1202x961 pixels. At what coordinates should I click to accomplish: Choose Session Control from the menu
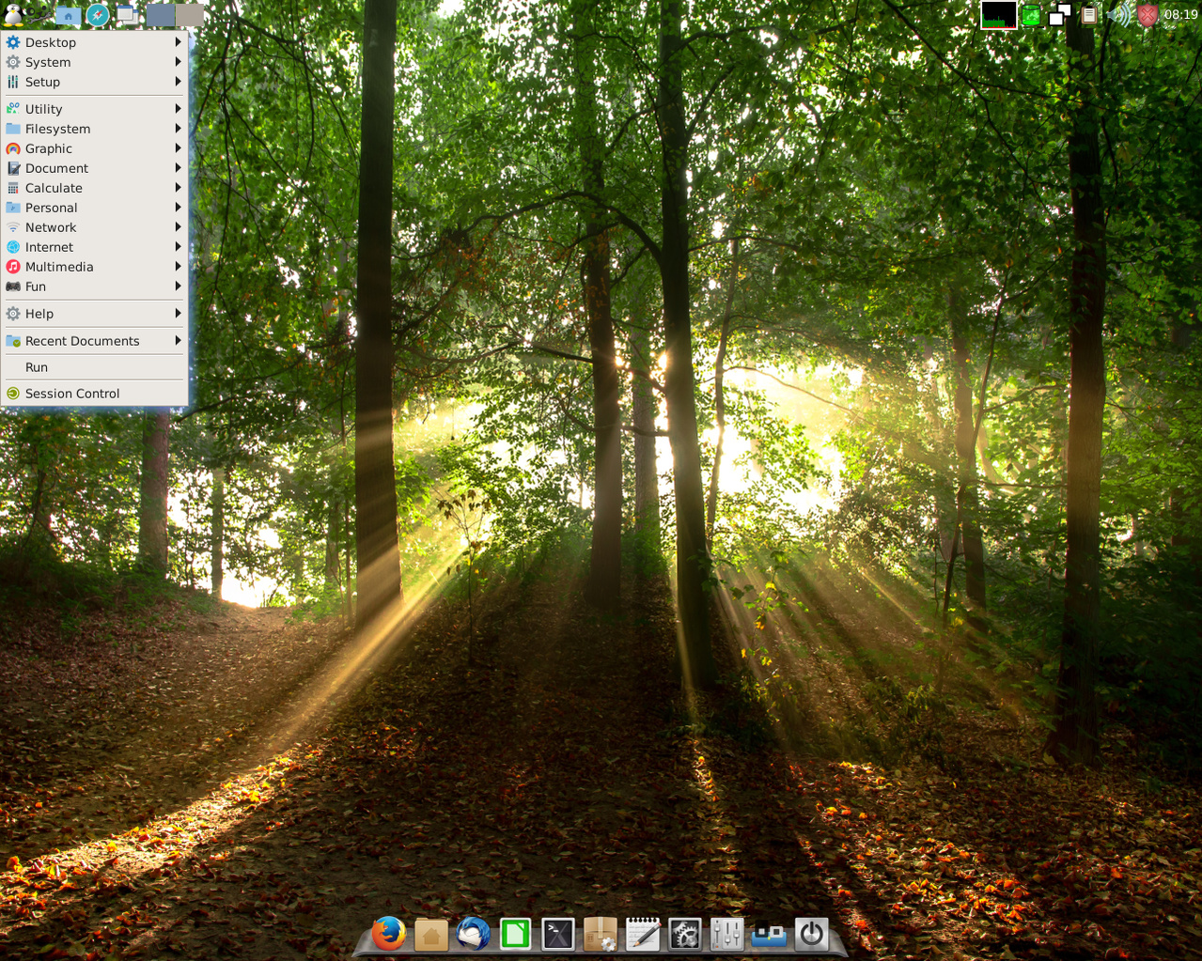pyautogui.click(x=94, y=394)
